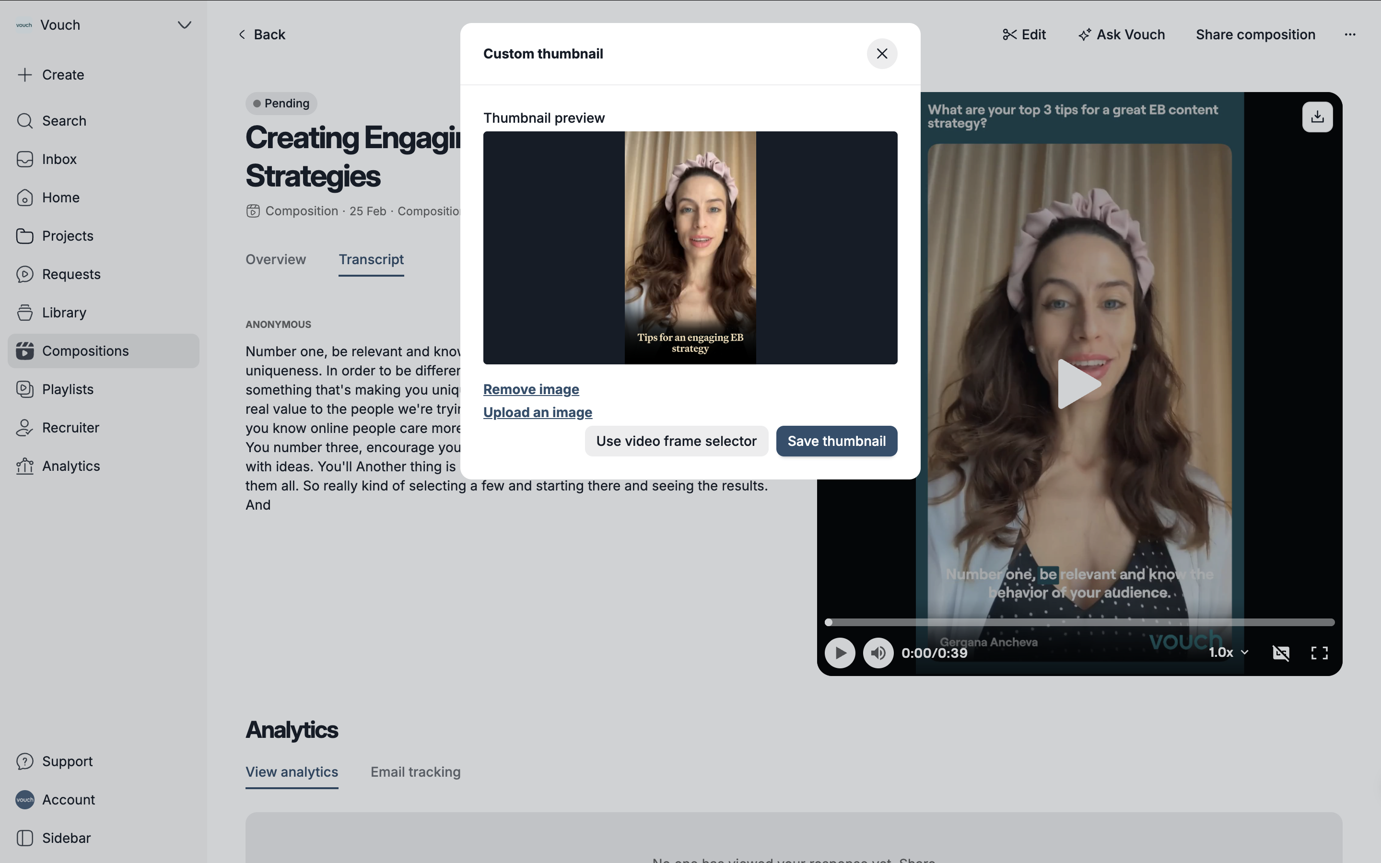This screenshot has height=863, width=1381.
Task: Open the Email tracking tab
Action: (415, 772)
